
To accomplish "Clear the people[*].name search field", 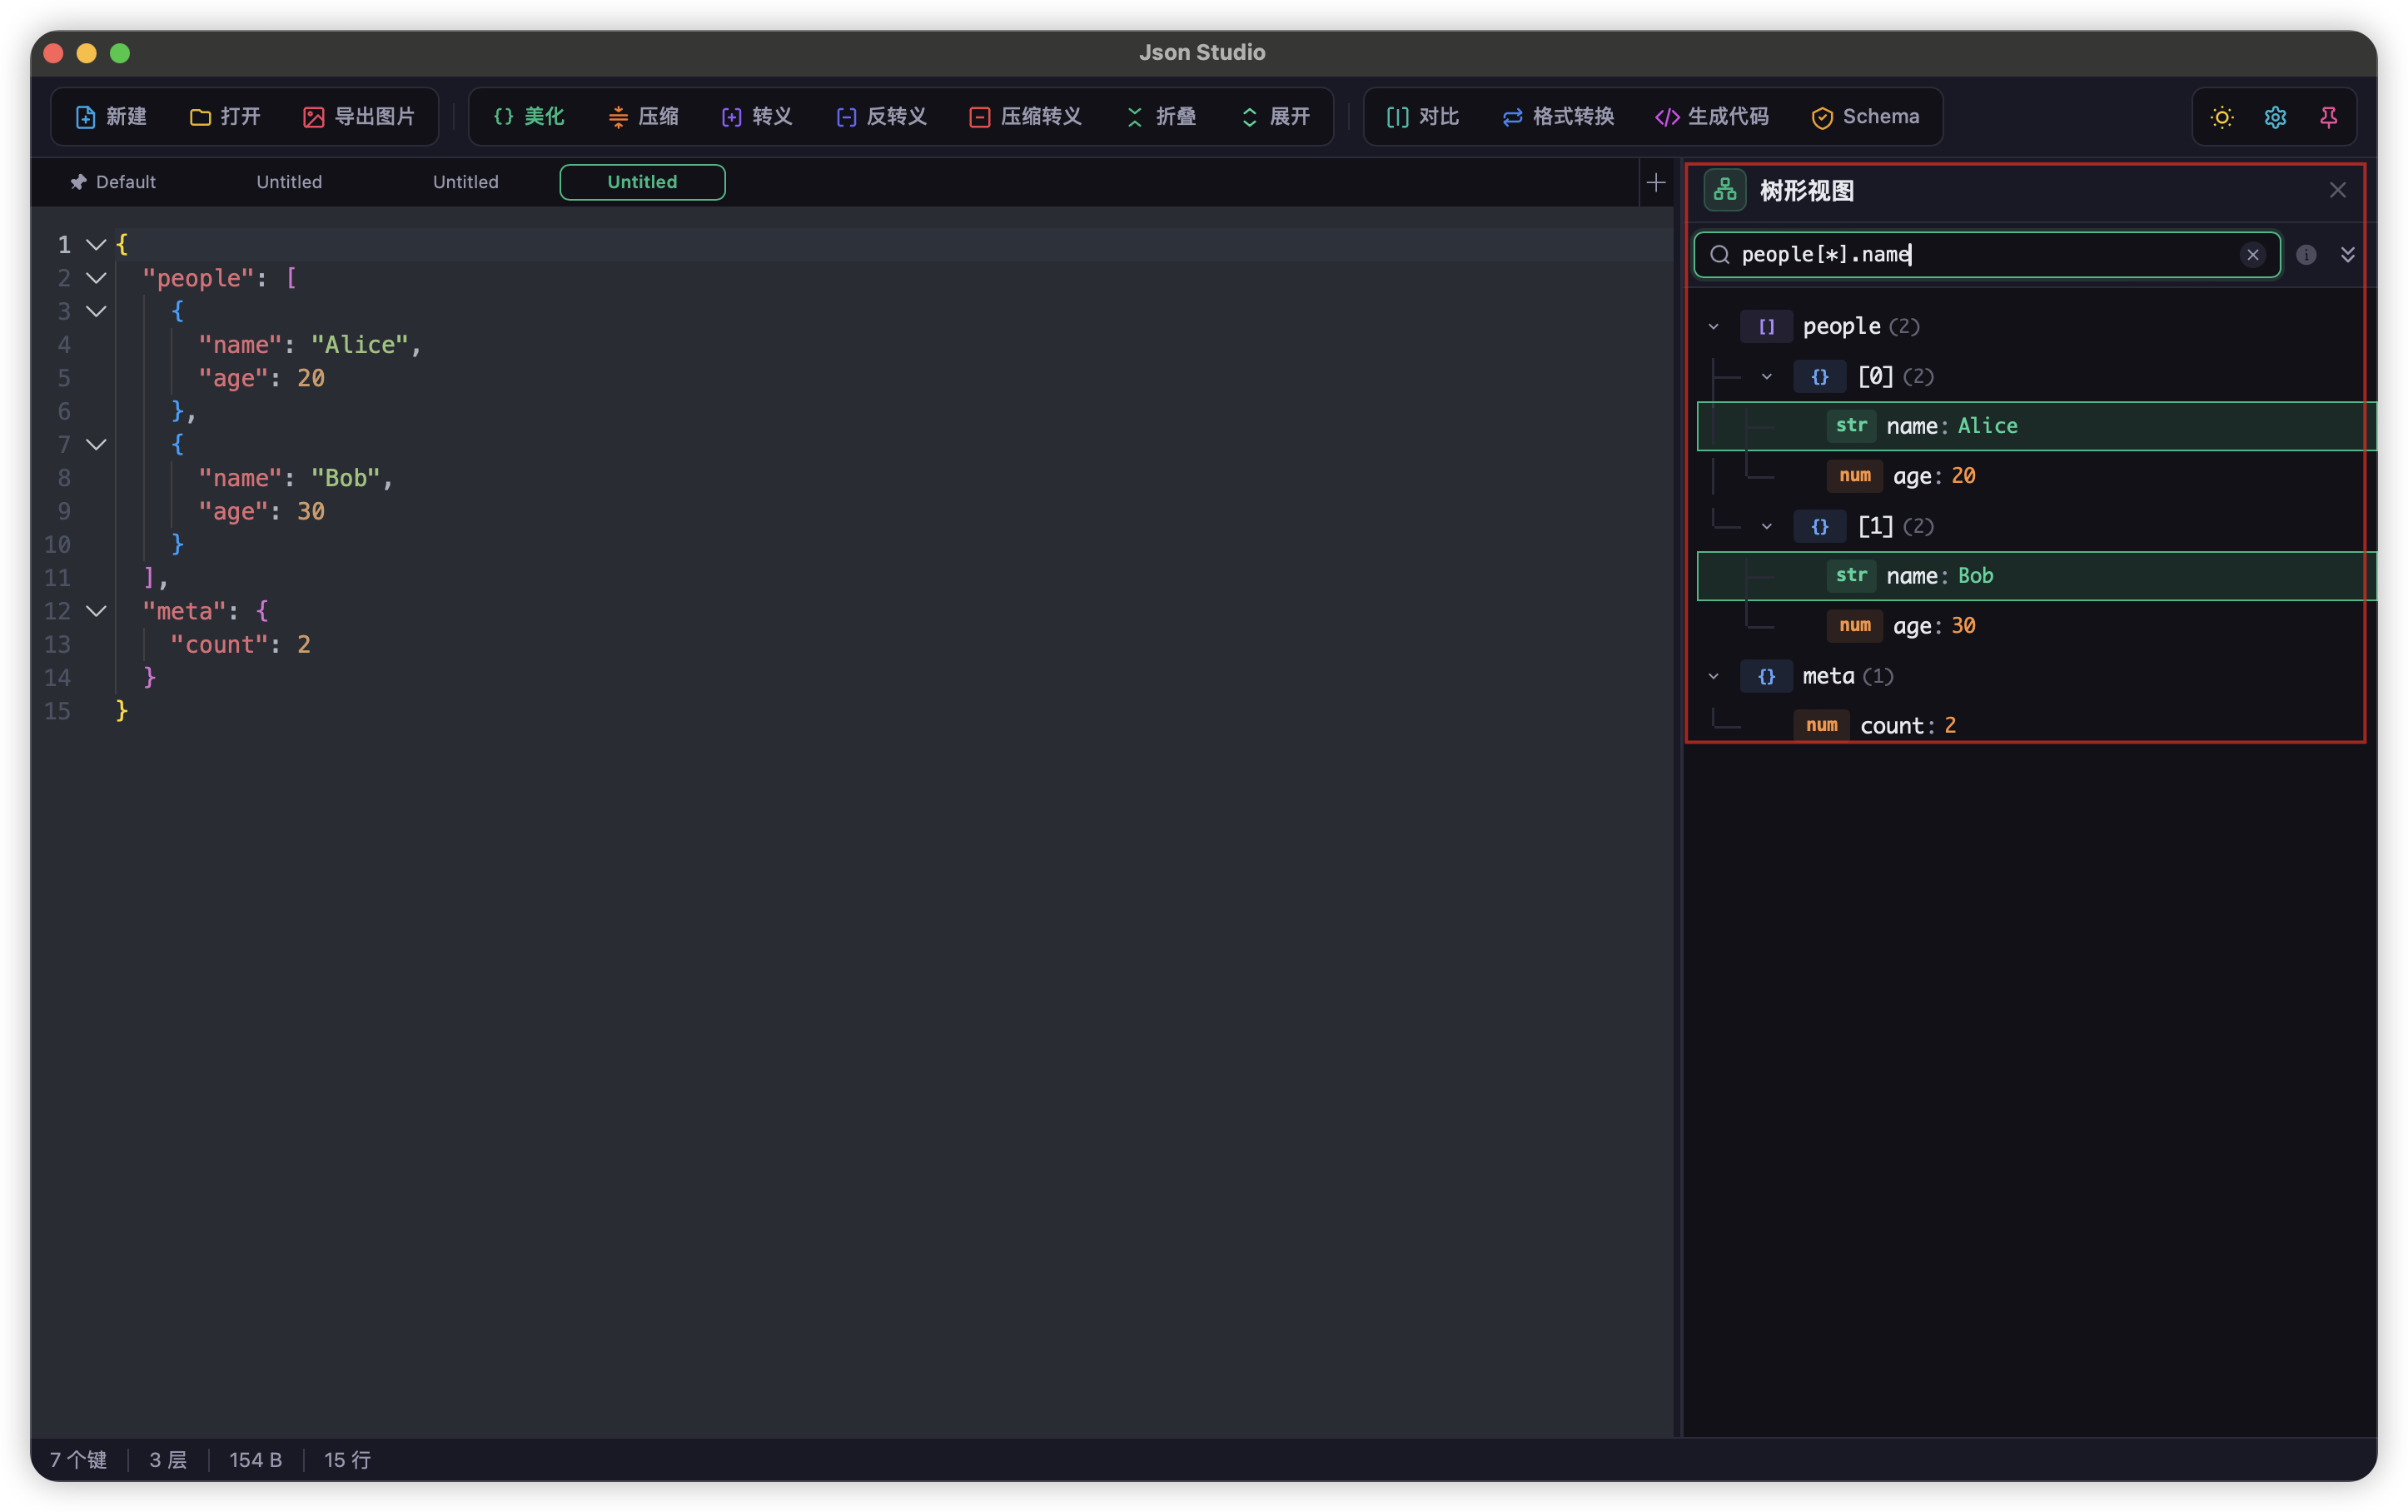I will coord(2253,254).
